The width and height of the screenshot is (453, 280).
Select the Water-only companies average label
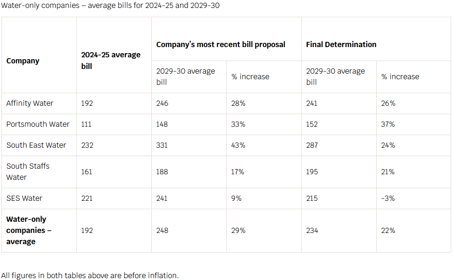(29, 230)
